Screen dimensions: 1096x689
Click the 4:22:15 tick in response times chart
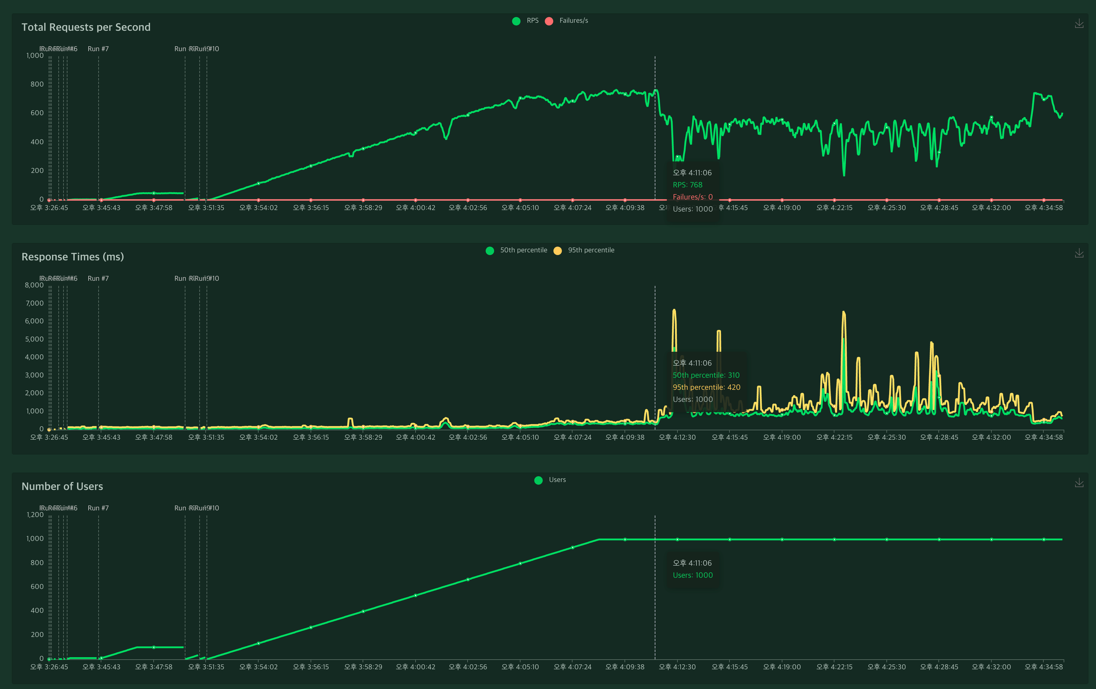[834, 438]
